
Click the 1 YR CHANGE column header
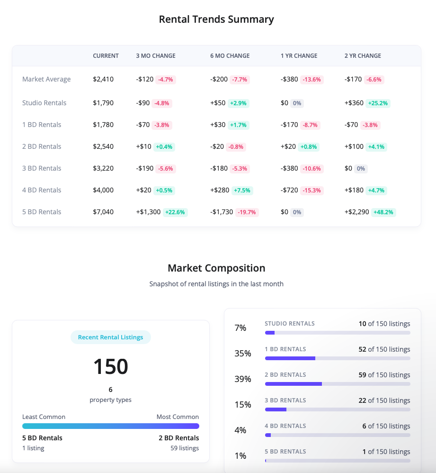coord(299,56)
